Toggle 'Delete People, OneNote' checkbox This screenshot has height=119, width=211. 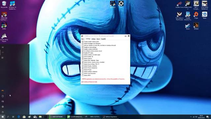coord(83,66)
